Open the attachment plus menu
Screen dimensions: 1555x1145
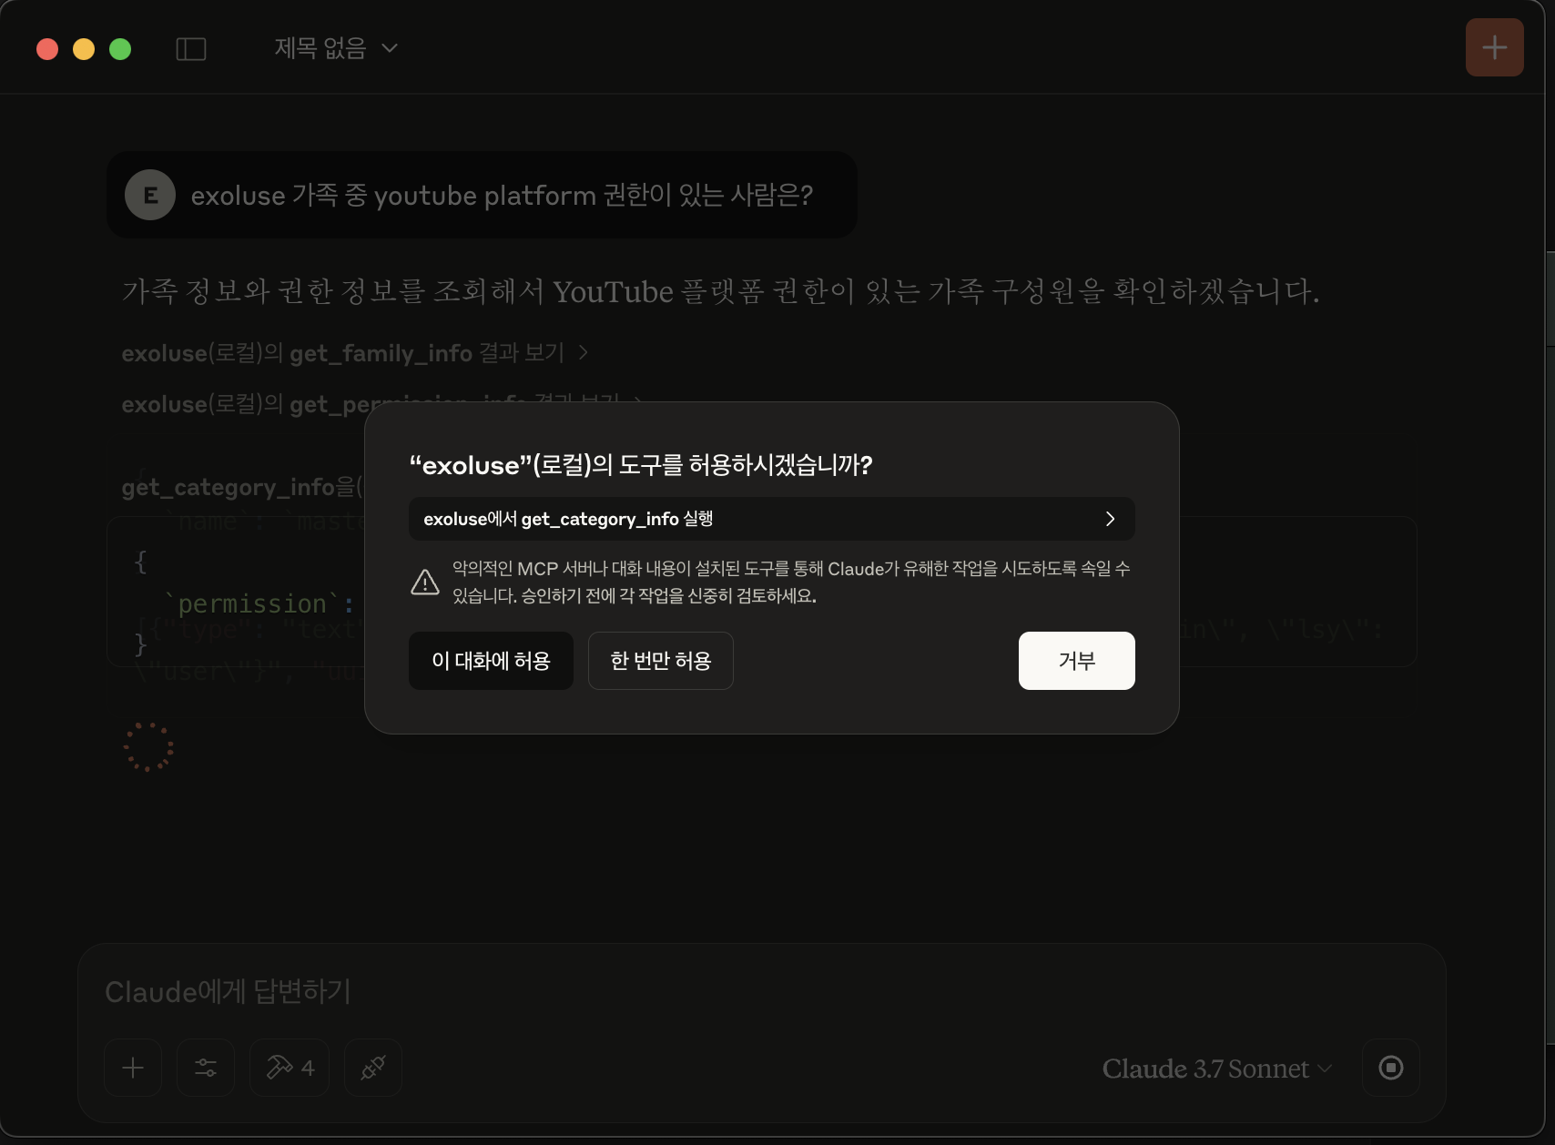click(133, 1068)
